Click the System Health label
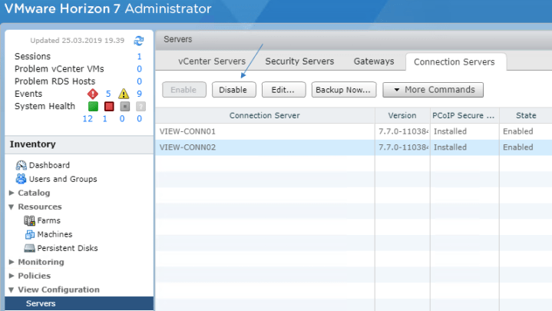The height and width of the screenshot is (311, 552). tap(45, 107)
